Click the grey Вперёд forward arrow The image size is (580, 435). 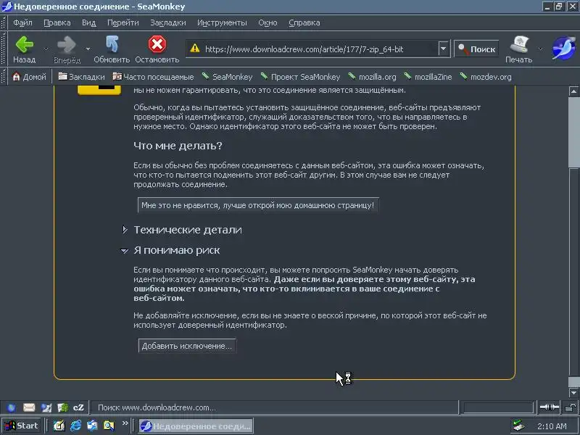point(67,49)
